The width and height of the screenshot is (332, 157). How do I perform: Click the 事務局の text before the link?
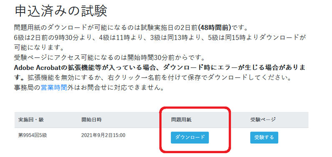(x=27, y=87)
